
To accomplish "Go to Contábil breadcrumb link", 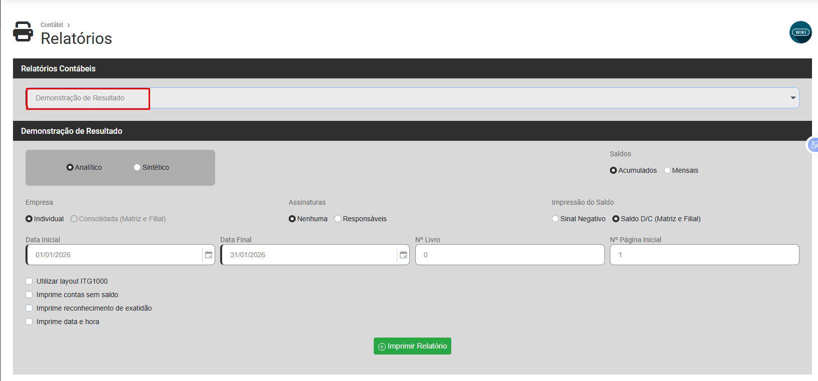I will point(52,25).
